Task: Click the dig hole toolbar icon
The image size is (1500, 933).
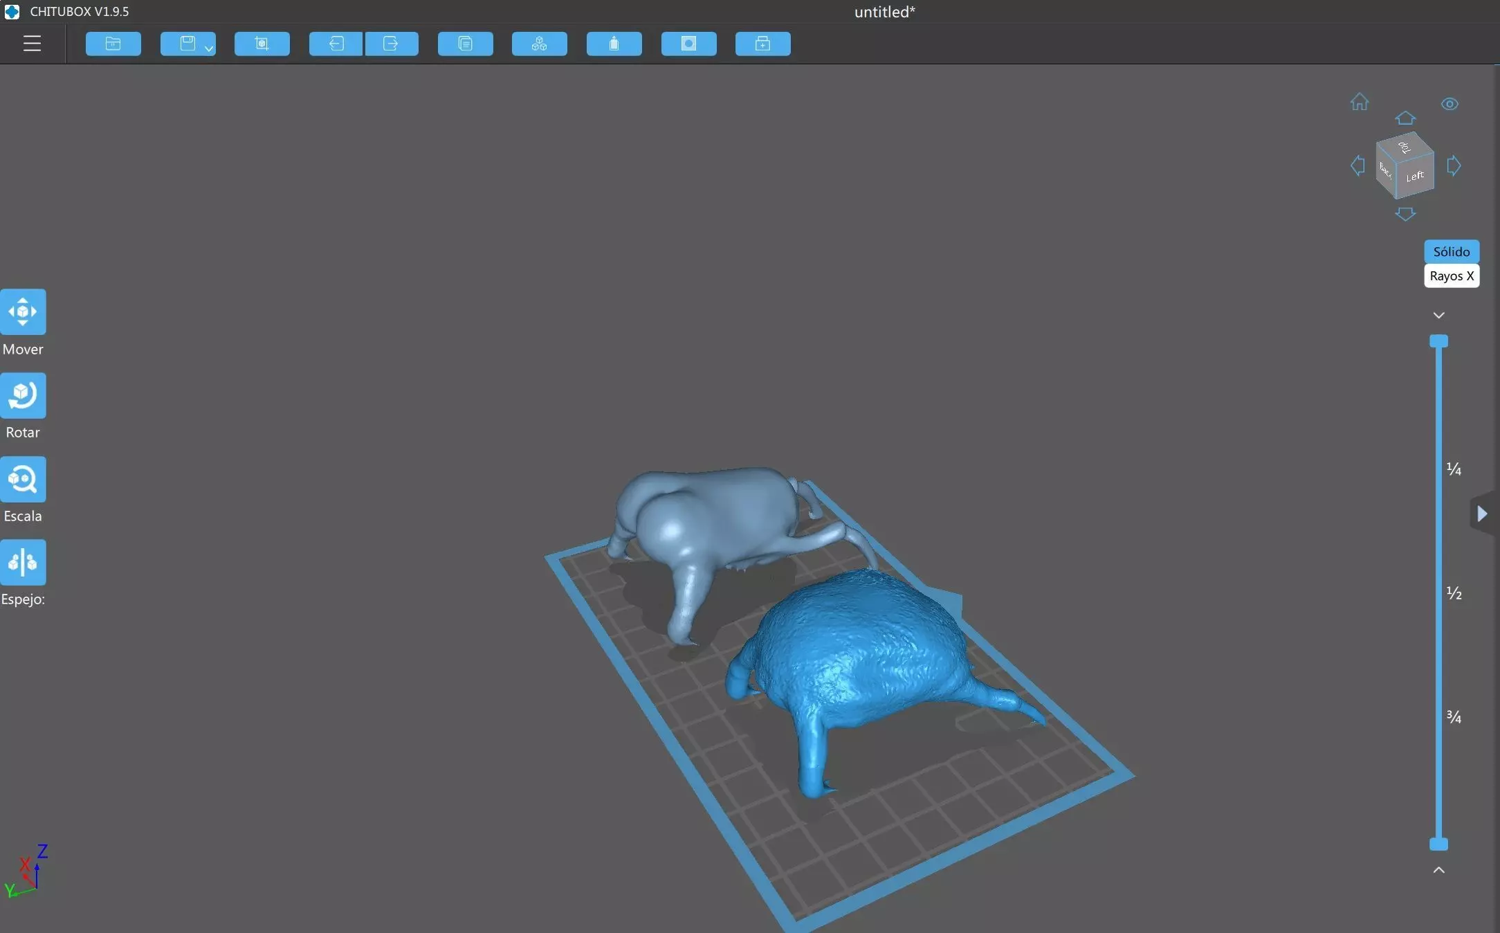Action: pyautogui.click(x=688, y=44)
